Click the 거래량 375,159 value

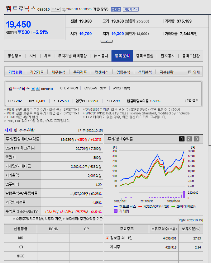[x=184, y=21]
